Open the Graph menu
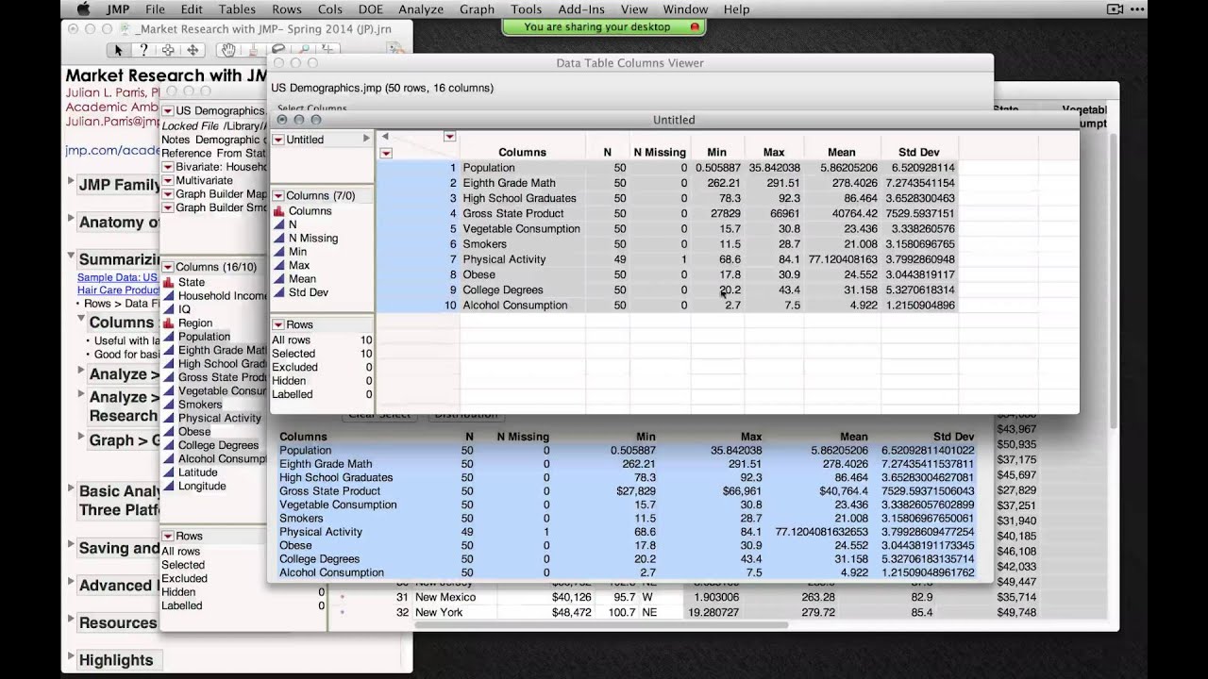The width and height of the screenshot is (1208, 679). [x=477, y=9]
